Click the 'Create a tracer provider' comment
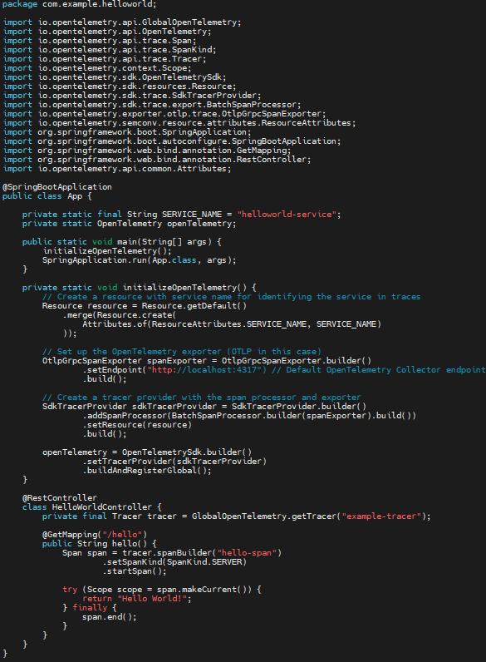The image size is (486, 662). (202, 398)
